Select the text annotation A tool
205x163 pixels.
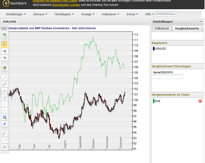pos(4,124)
